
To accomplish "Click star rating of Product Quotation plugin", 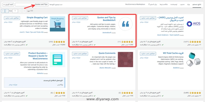I will point(59,93).
